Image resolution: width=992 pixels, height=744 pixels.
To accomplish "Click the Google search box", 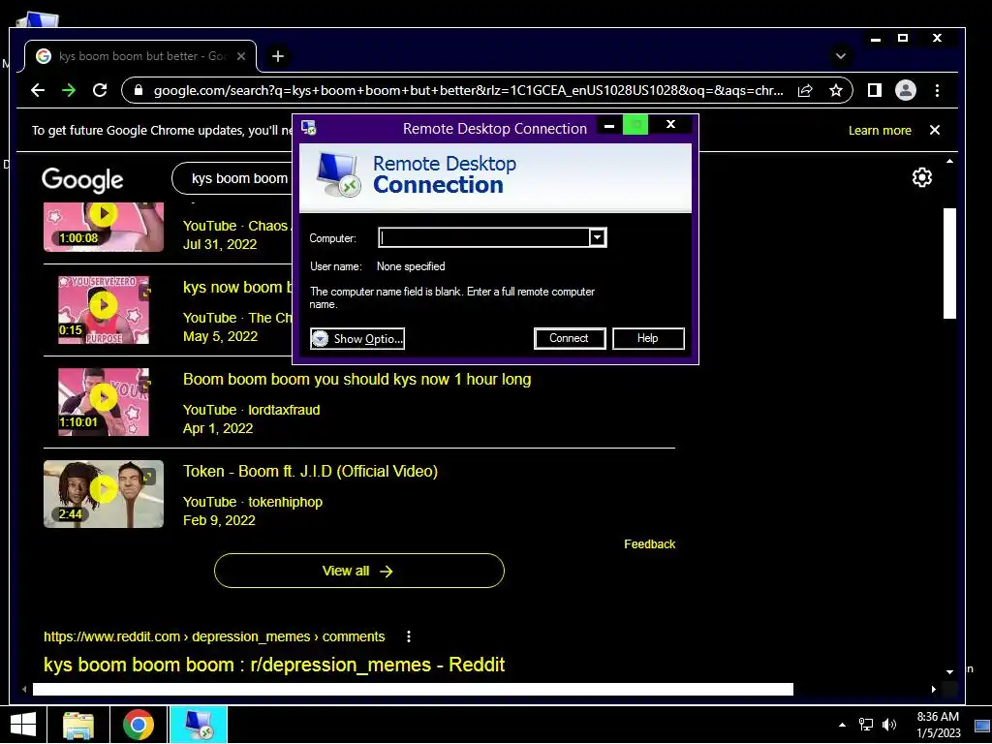I will tap(232, 179).
